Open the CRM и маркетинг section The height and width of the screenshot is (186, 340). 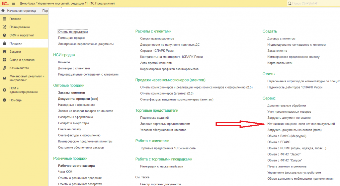click(22, 35)
